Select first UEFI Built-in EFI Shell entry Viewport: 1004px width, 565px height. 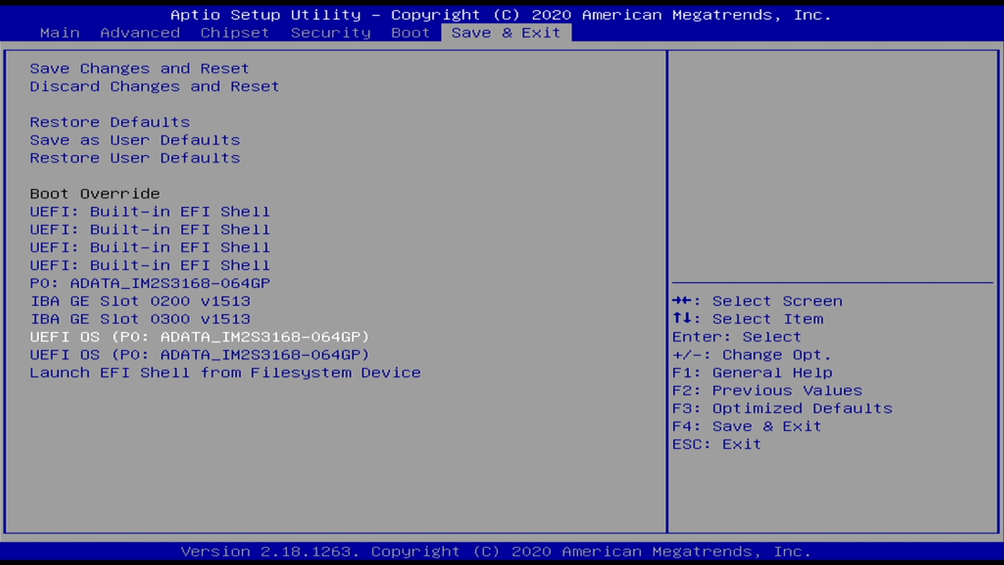pos(150,212)
